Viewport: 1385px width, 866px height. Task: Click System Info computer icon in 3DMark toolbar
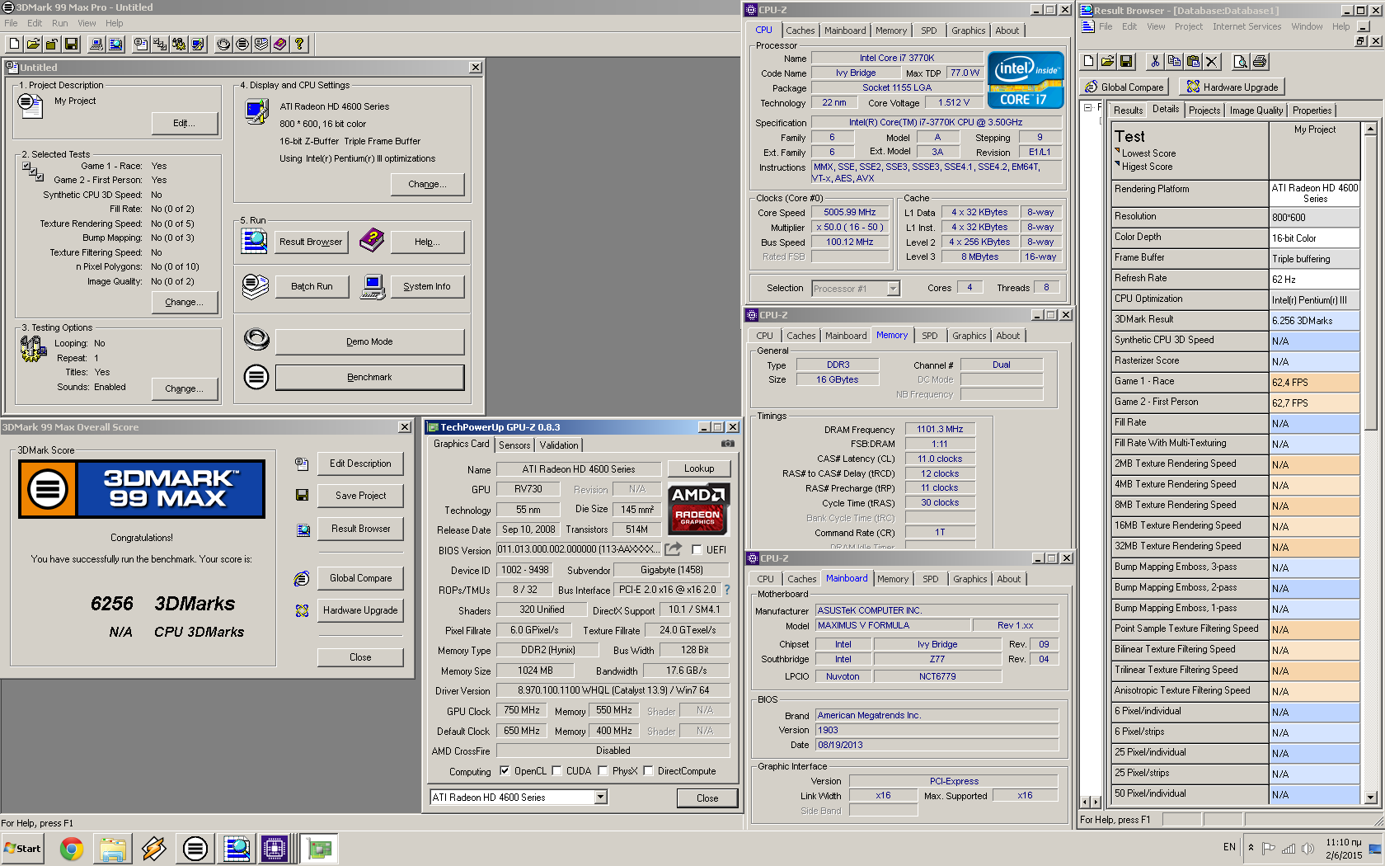96,44
